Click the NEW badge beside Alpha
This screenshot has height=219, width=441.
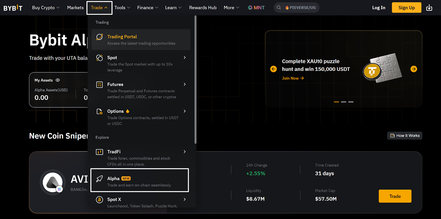point(126,179)
